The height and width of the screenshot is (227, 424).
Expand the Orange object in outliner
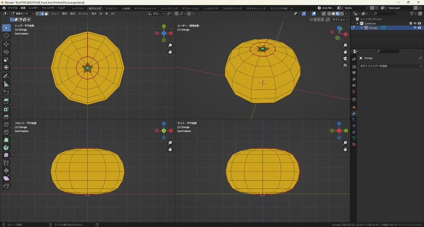click(361, 28)
